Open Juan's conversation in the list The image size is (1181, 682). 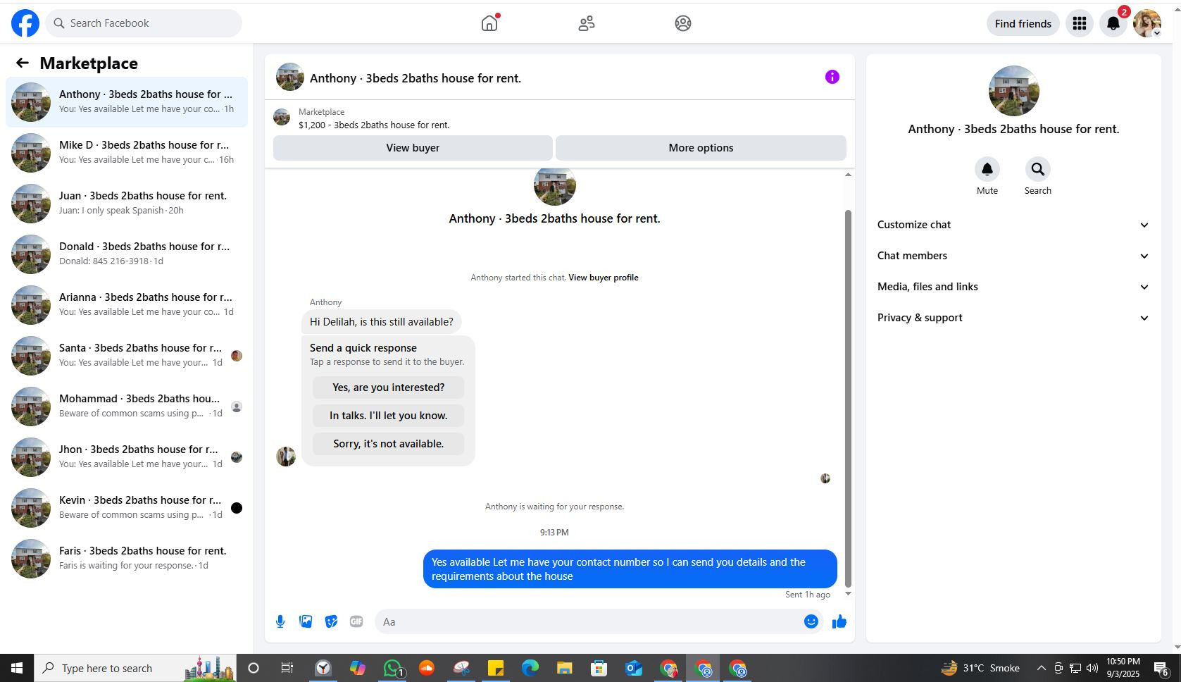pos(127,204)
